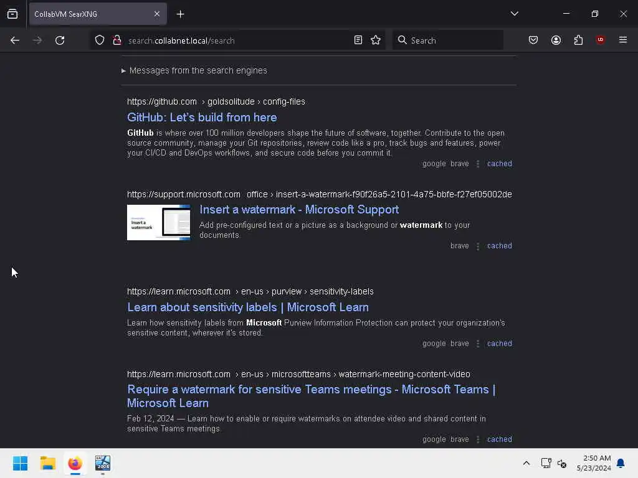This screenshot has width=638, height=478.
Task: Open File Explorer from the taskbar
Action: coord(47,463)
